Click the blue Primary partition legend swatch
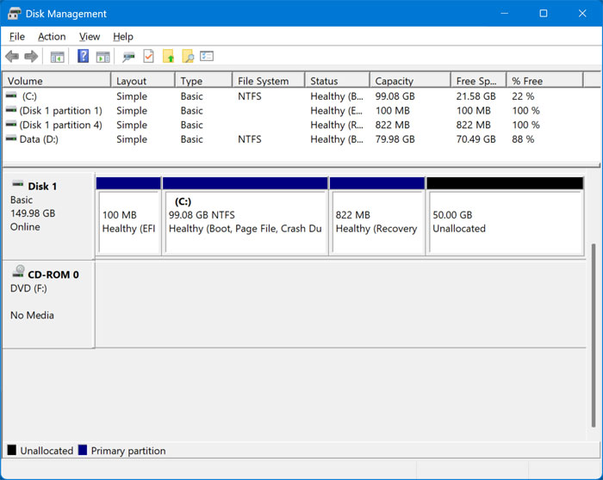Viewport: 603px width, 480px height. coord(83,450)
